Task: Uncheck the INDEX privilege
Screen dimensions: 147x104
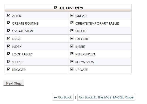Action: point(9,46)
